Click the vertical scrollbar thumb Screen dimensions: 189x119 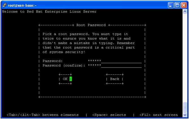pos(185,107)
